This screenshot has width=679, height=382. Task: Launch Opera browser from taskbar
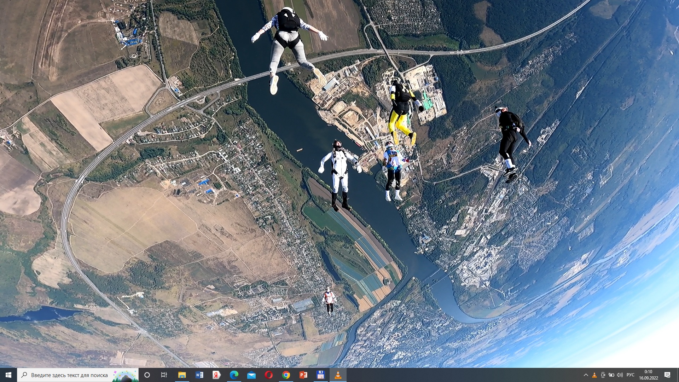click(268, 375)
